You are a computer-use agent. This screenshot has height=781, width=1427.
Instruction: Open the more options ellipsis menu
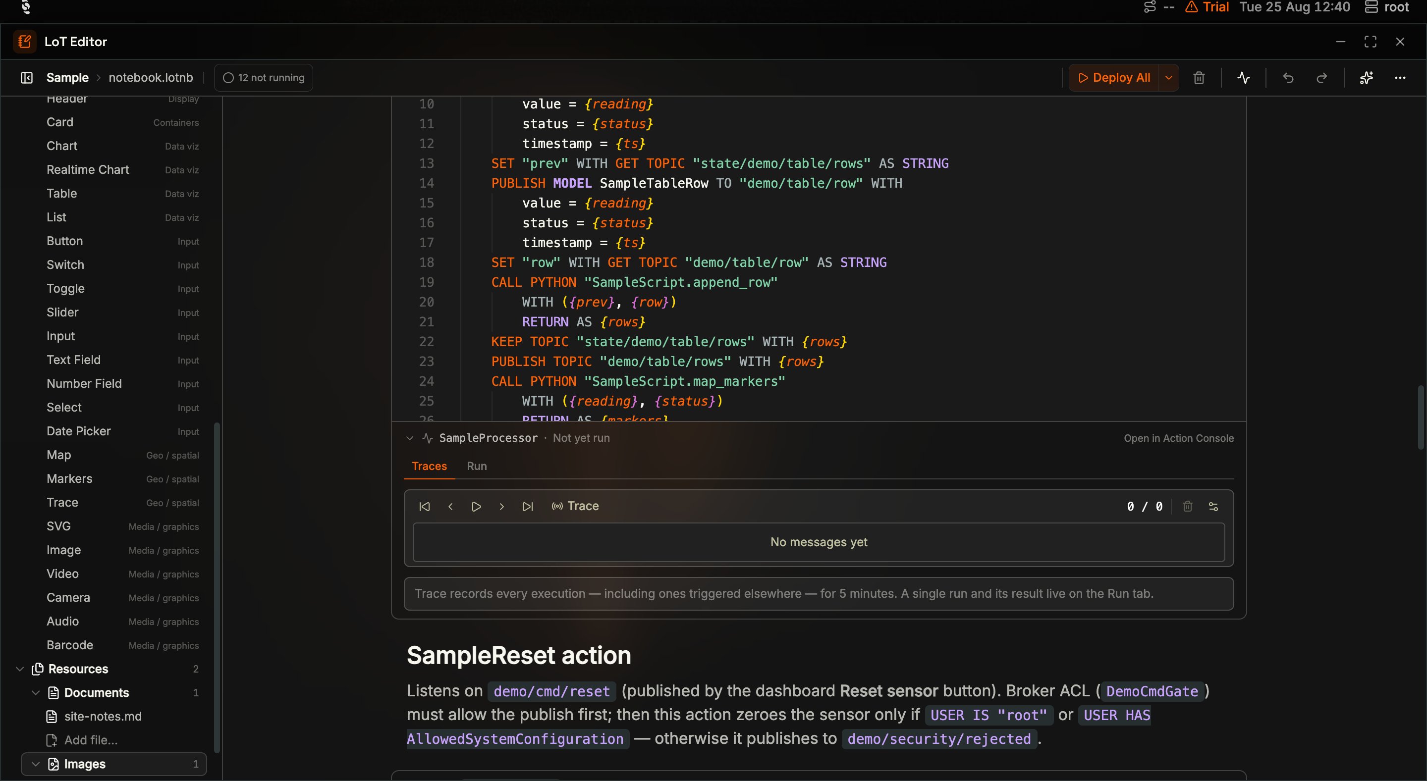click(1400, 77)
